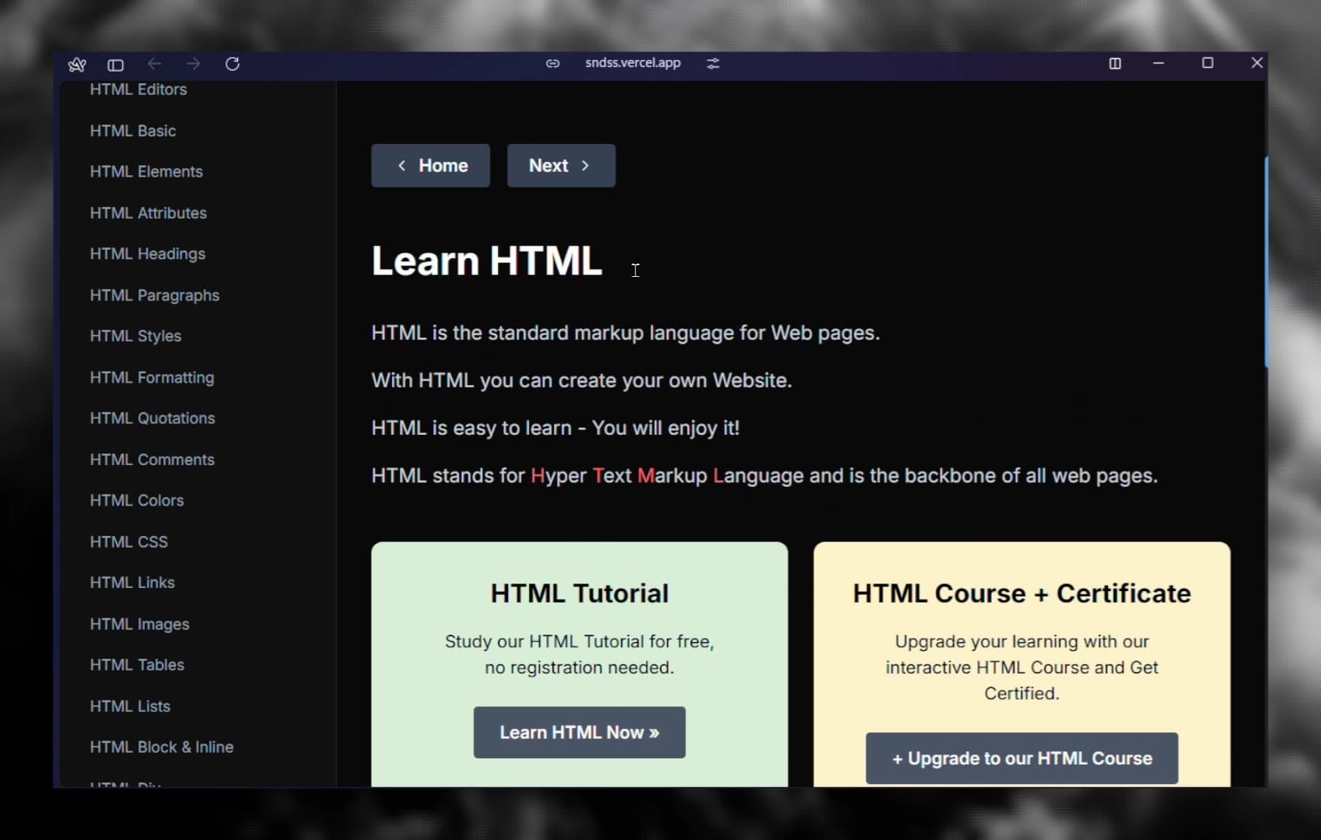Screen dimensions: 1321x840
Task: Click HTML Course + Certificate title
Action: 1021,593
